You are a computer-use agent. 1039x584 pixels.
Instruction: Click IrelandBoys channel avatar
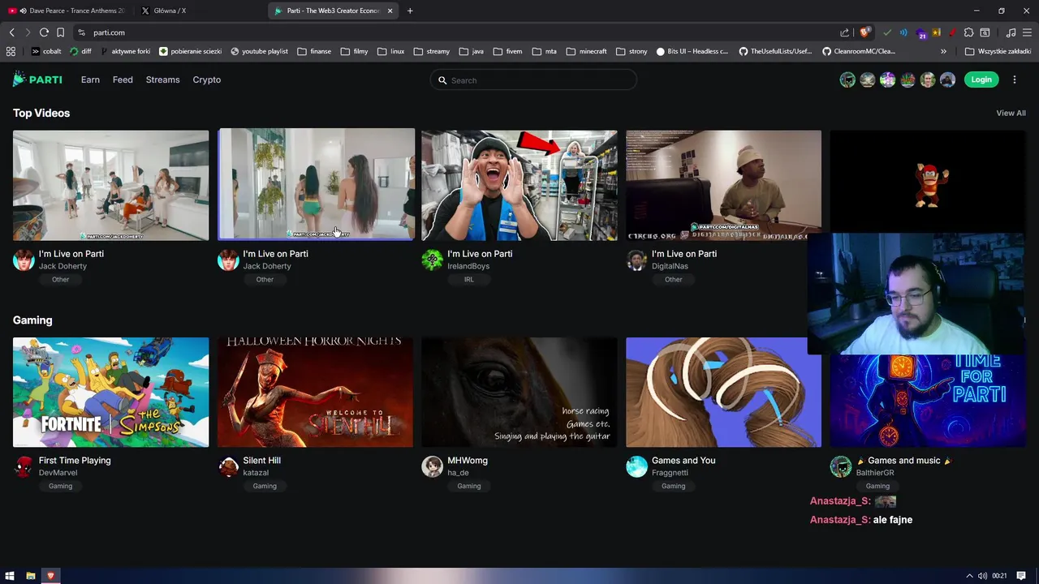[432, 260]
